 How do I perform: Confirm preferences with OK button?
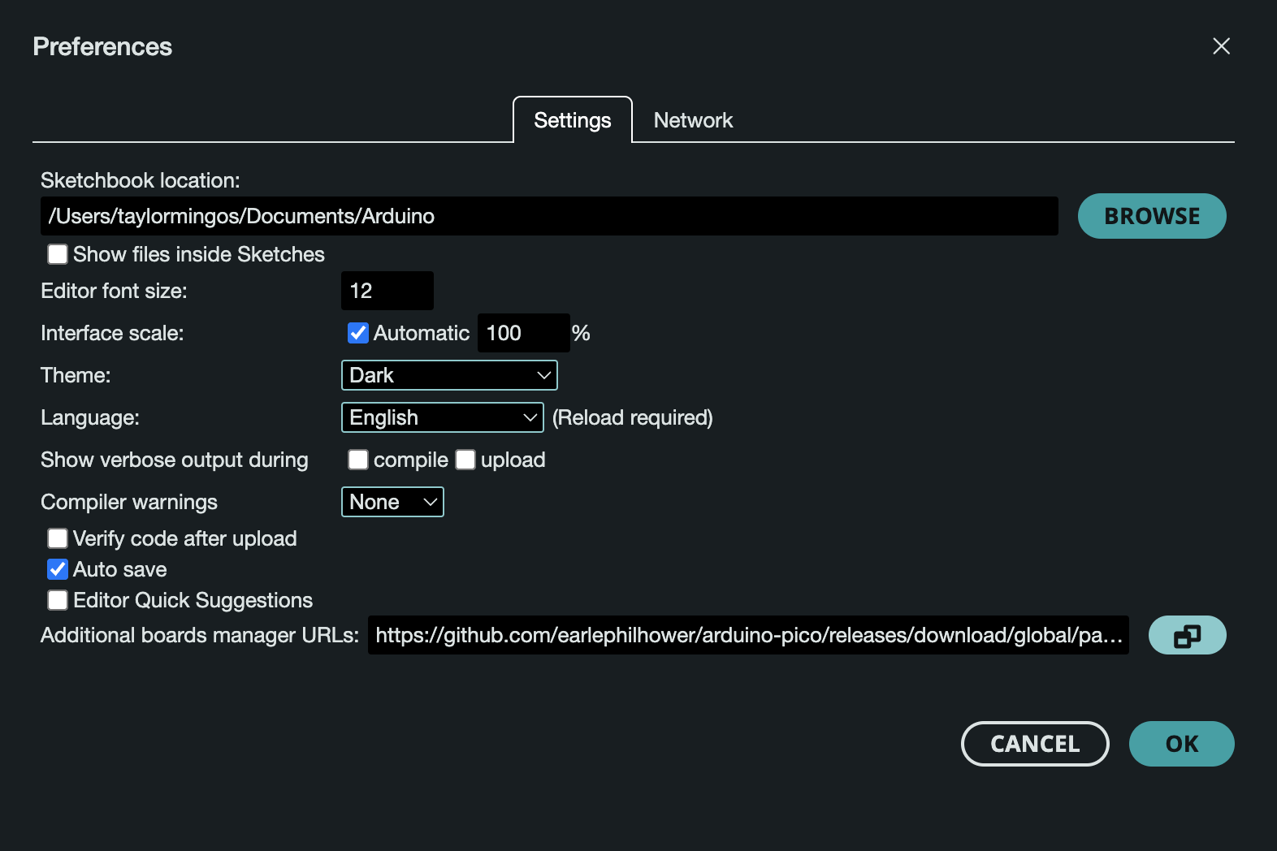1182,744
